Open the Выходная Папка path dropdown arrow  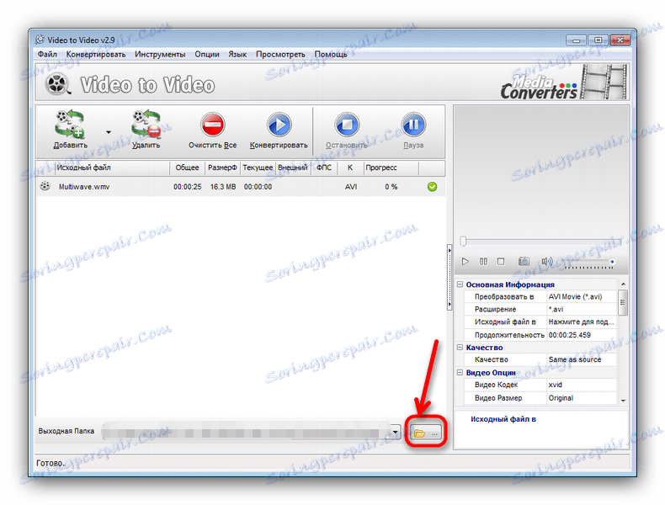tap(395, 433)
